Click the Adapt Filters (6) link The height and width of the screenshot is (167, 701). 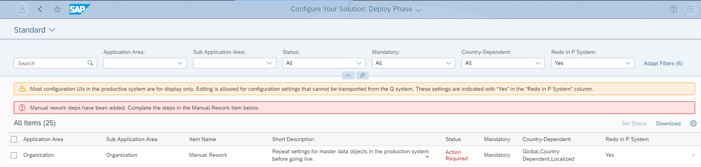click(663, 63)
